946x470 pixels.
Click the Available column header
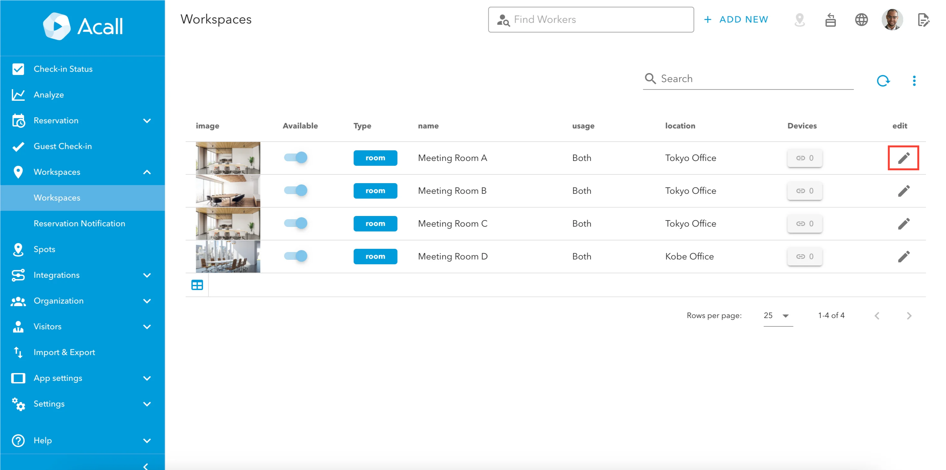tap(300, 126)
